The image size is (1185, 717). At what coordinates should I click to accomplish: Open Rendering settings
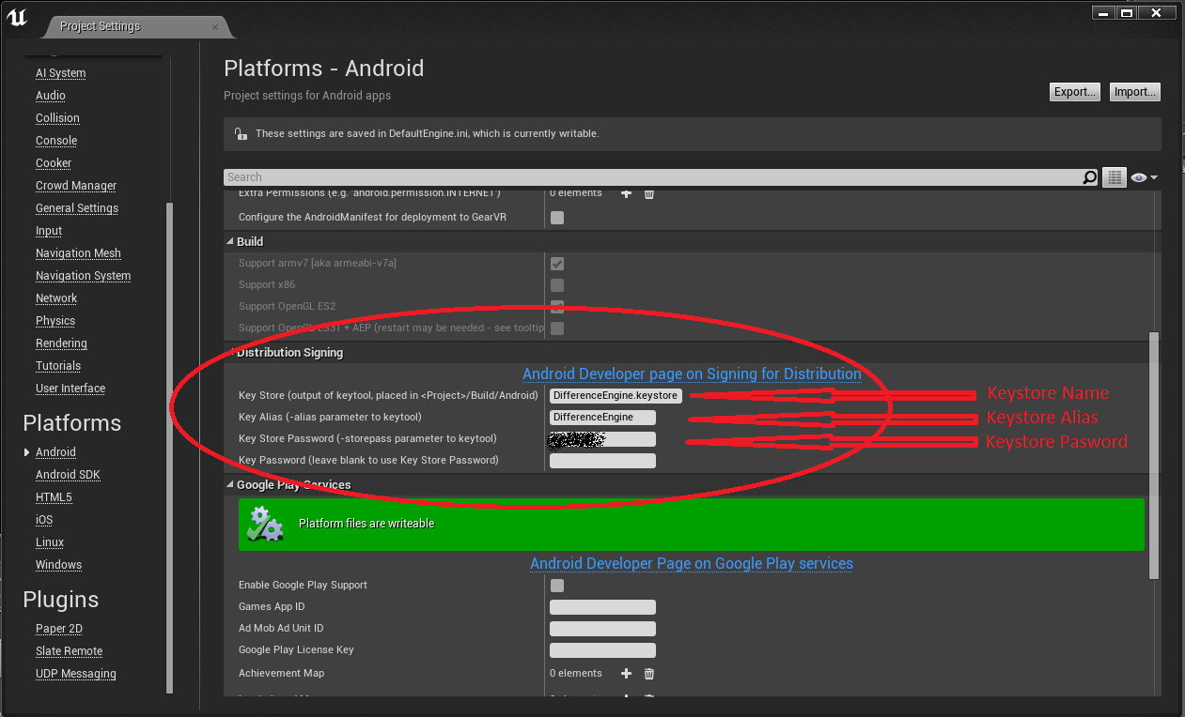click(x=61, y=343)
